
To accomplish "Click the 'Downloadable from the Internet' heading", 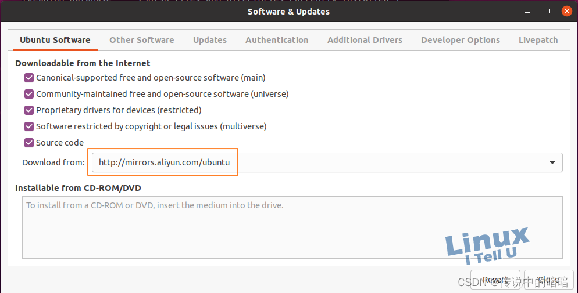I will pyautogui.click(x=83, y=63).
